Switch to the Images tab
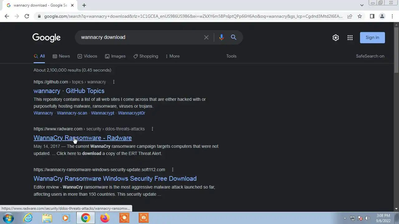This screenshot has width=399, height=224. coord(115,56)
